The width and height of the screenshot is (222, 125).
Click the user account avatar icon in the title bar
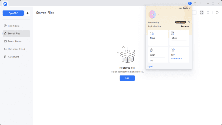[x=190, y=3]
